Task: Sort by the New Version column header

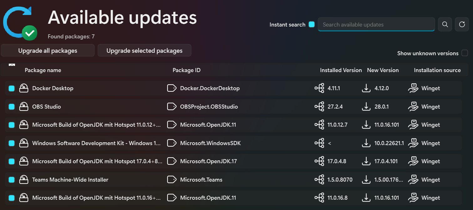Action: point(383,70)
